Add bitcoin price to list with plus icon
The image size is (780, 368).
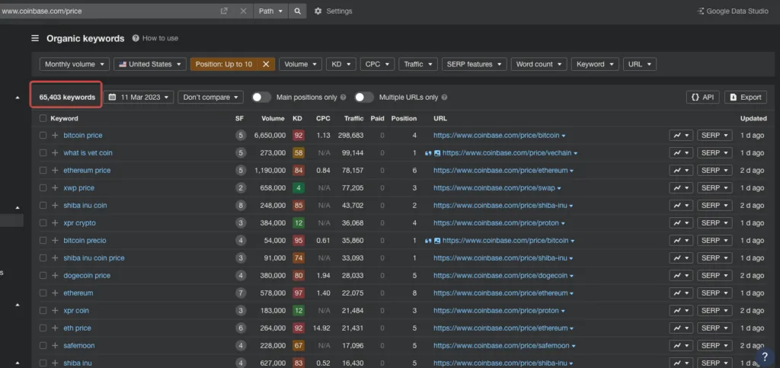55,136
